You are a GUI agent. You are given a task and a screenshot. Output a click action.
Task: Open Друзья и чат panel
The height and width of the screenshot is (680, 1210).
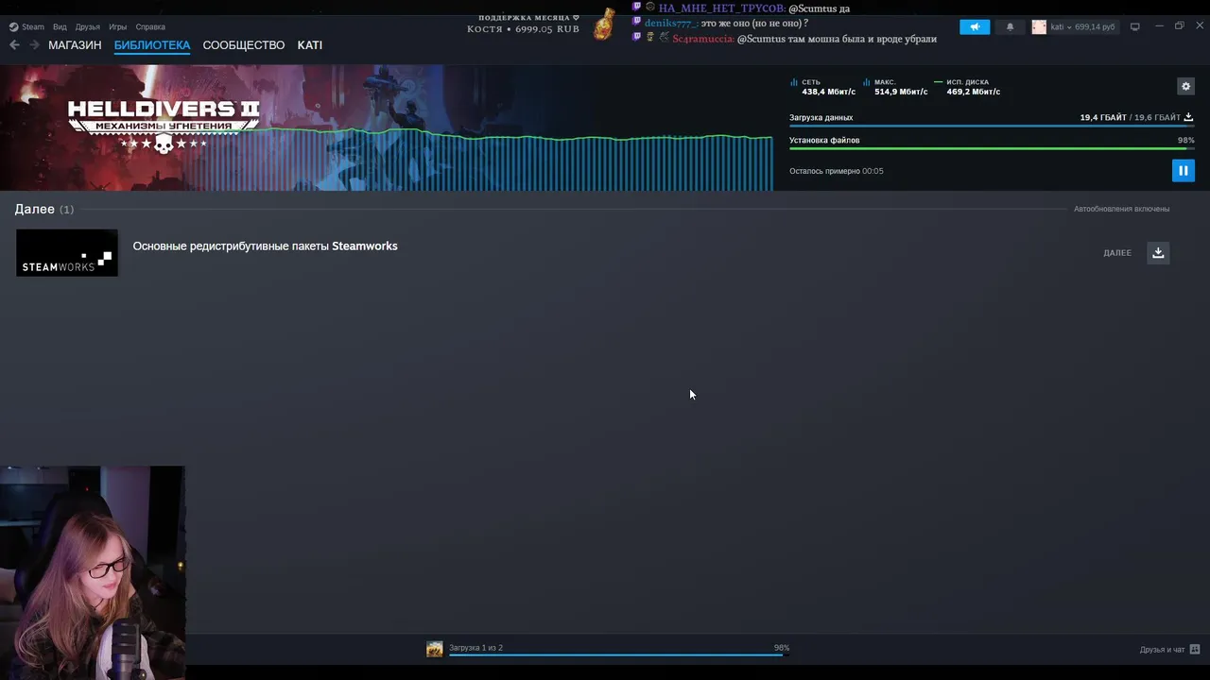click(1162, 650)
